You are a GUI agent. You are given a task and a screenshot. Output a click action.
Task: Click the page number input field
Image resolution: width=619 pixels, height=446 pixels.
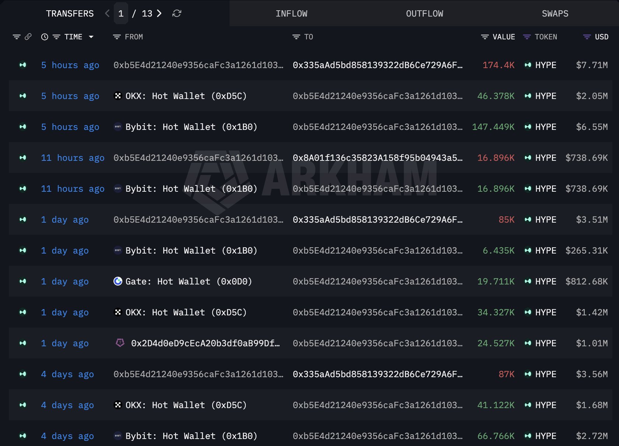click(121, 14)
